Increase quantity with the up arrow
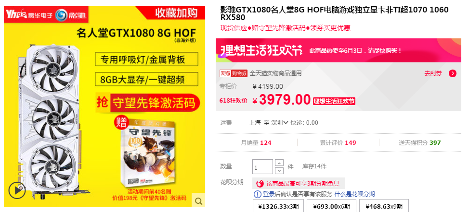The height and width of the screenshot is (212, 469). point(279,163)
